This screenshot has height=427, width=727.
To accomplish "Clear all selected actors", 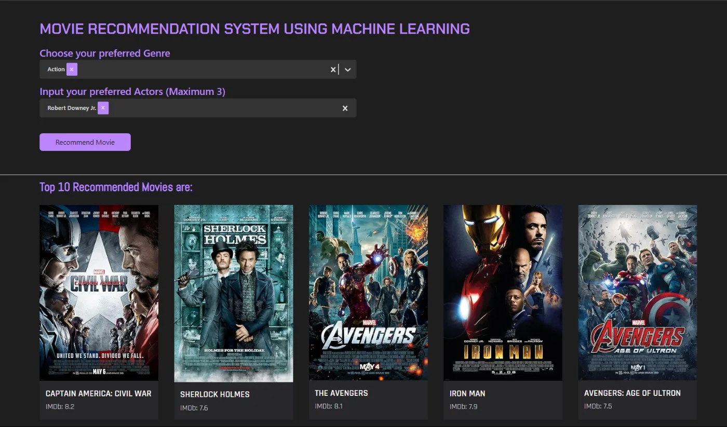I will pos(345,108).
